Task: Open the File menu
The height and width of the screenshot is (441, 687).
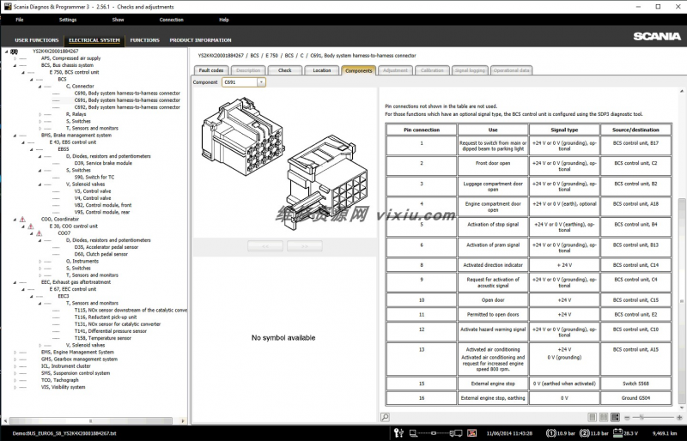Action: (x=19, y=20)
